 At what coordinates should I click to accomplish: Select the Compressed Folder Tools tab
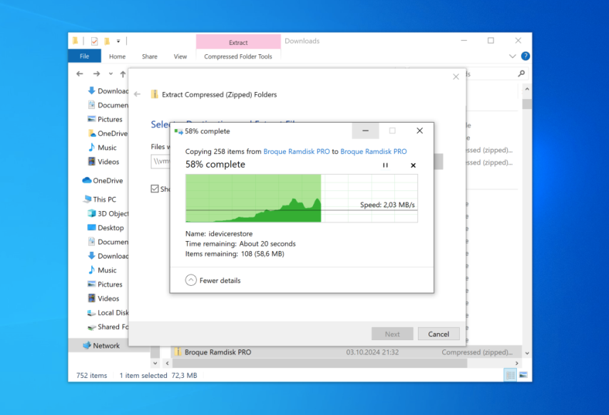[x=238, y=56]
